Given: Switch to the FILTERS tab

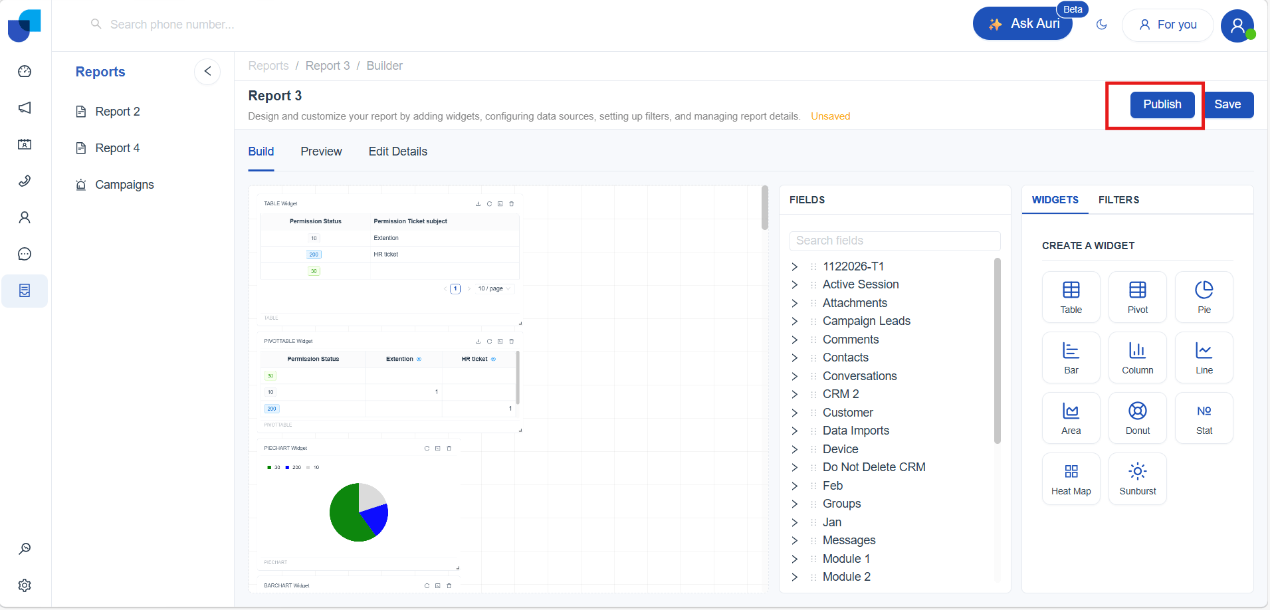Looking at the screenshot, I should coord(1118,200).
